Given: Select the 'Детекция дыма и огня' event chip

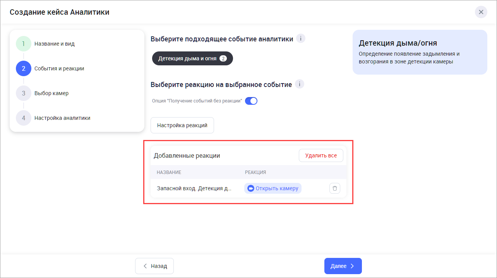Looking at the screenshot, I should [187, 58].
